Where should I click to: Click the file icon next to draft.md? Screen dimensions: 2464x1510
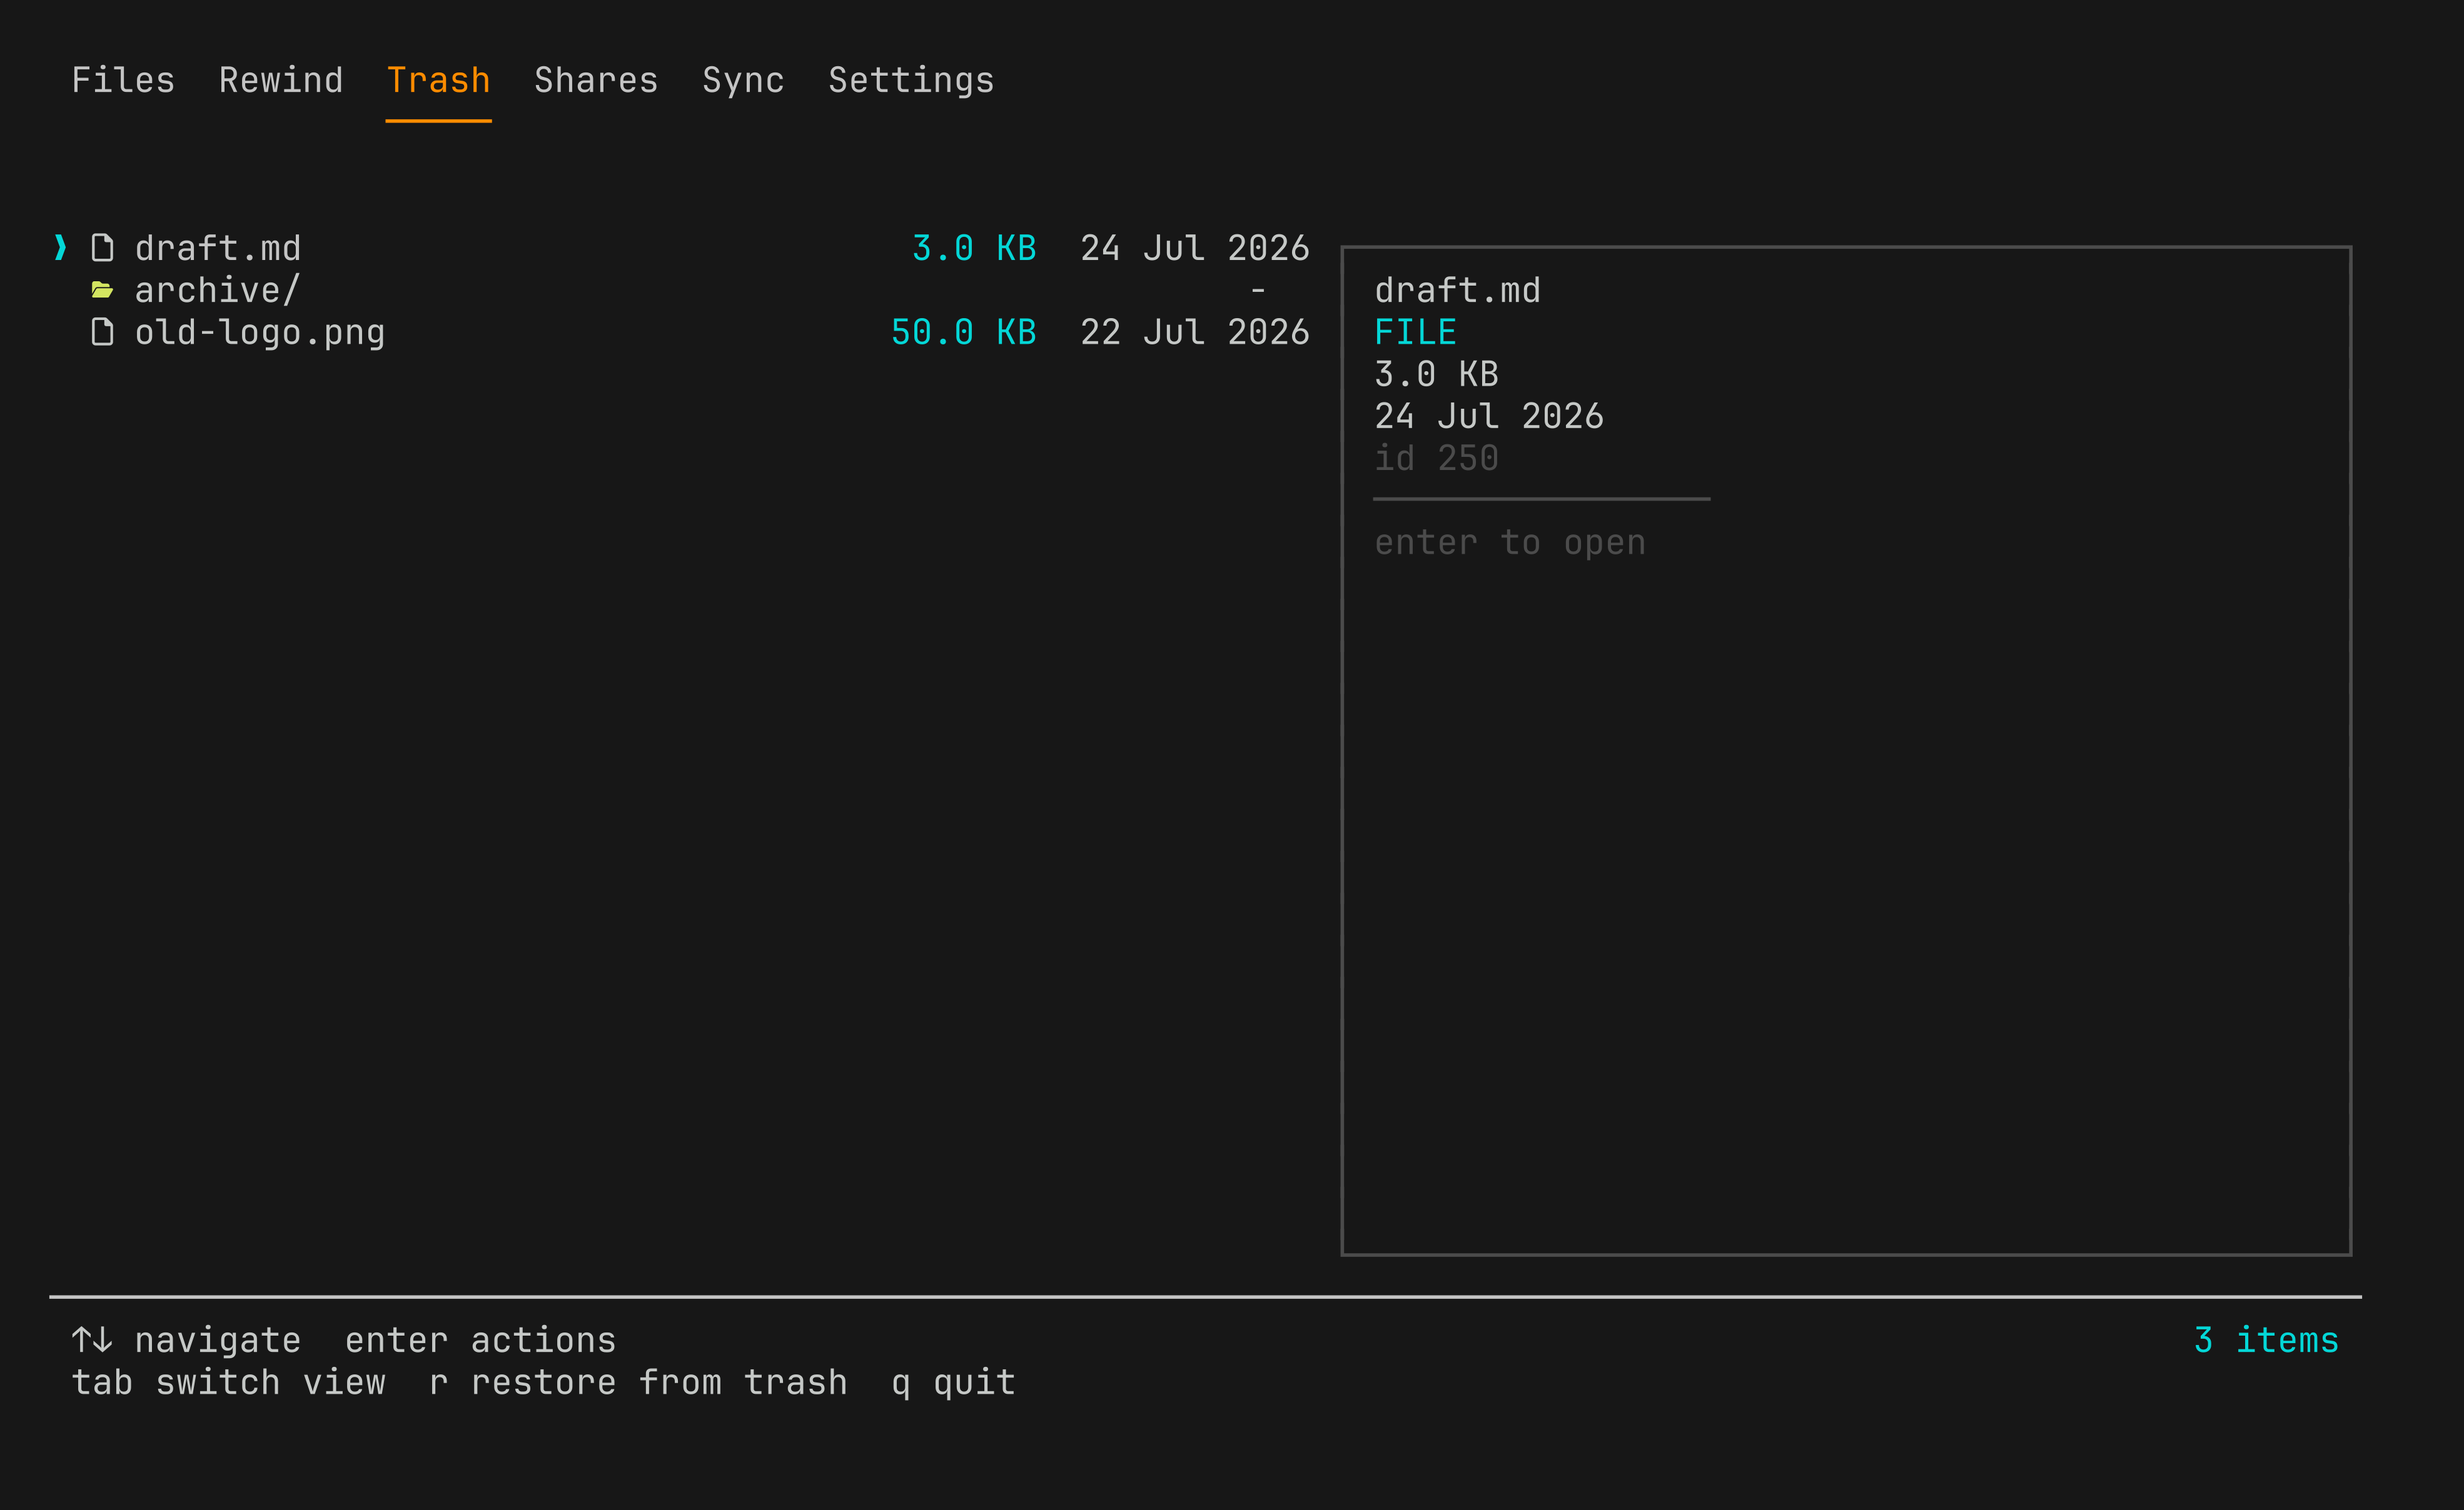tap(102, 248)
